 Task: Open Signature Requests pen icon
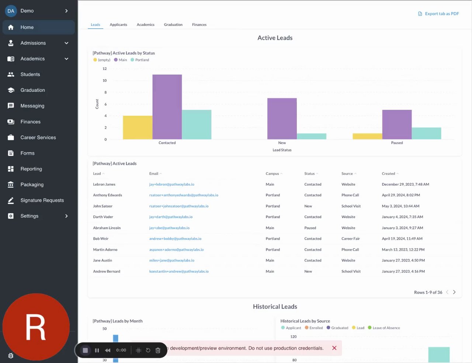(x=11, y=200)
